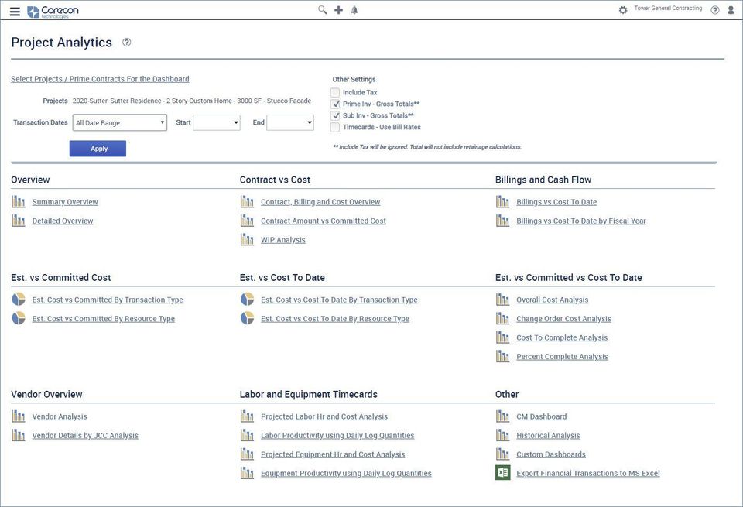The width and height of the screenshot is (743, 507).
Task: Open Percent Complete Analysis link
Action: pyautogui.click(x=562, y=357)
